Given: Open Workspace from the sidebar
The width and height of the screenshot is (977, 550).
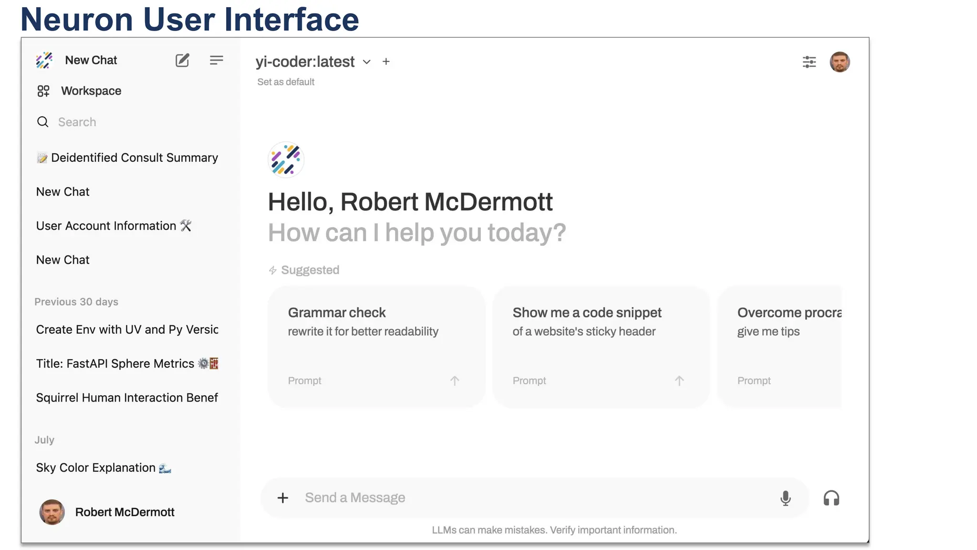Looking at the screenshot, I should pyautogui.click(x=91, y=91).
